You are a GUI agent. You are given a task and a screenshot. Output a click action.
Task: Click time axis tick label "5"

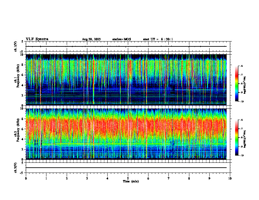[128, 178]
